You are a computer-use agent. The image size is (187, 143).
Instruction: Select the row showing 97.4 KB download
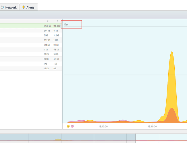point(31,31)
